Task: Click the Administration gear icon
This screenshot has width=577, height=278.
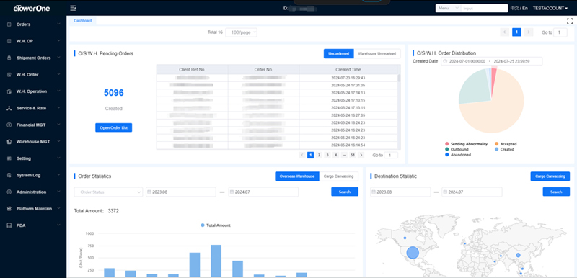Action: coord(9,192)
